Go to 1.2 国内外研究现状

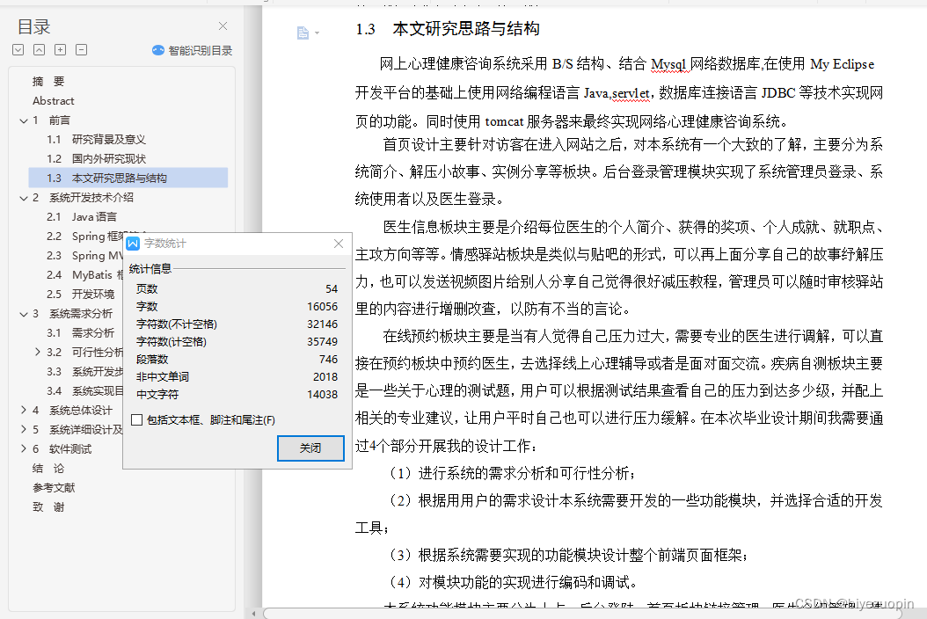97,159
